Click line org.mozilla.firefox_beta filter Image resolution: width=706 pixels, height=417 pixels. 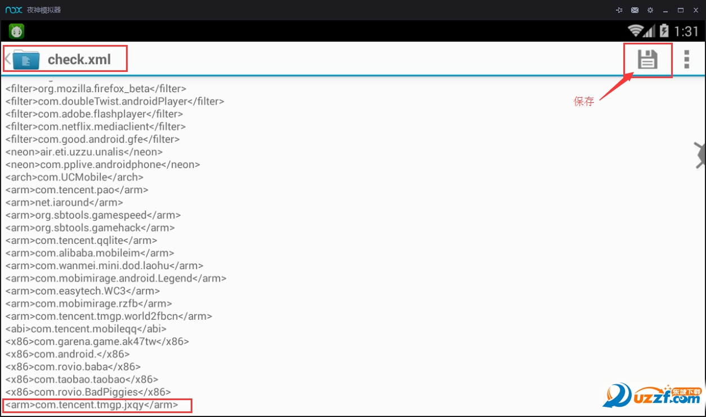click(x=96, y=89)
